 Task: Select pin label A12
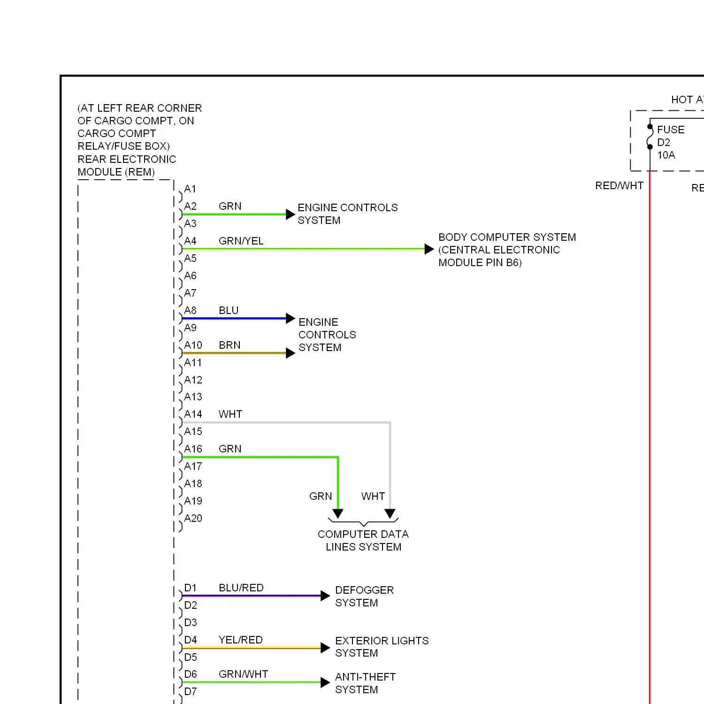pos(193,380)
